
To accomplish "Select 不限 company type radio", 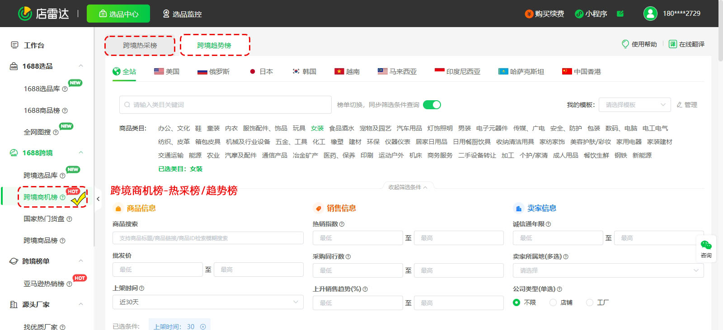I will [x=516, y=302].
